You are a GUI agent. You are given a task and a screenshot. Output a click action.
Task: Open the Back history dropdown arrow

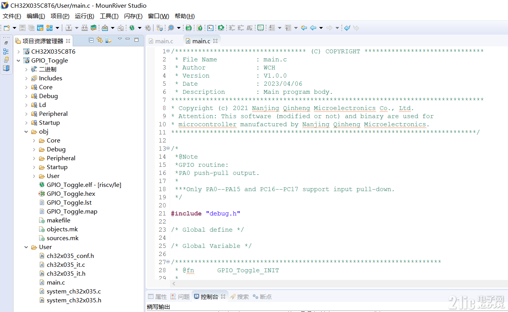pyautogui.click(x=321, y=28)
